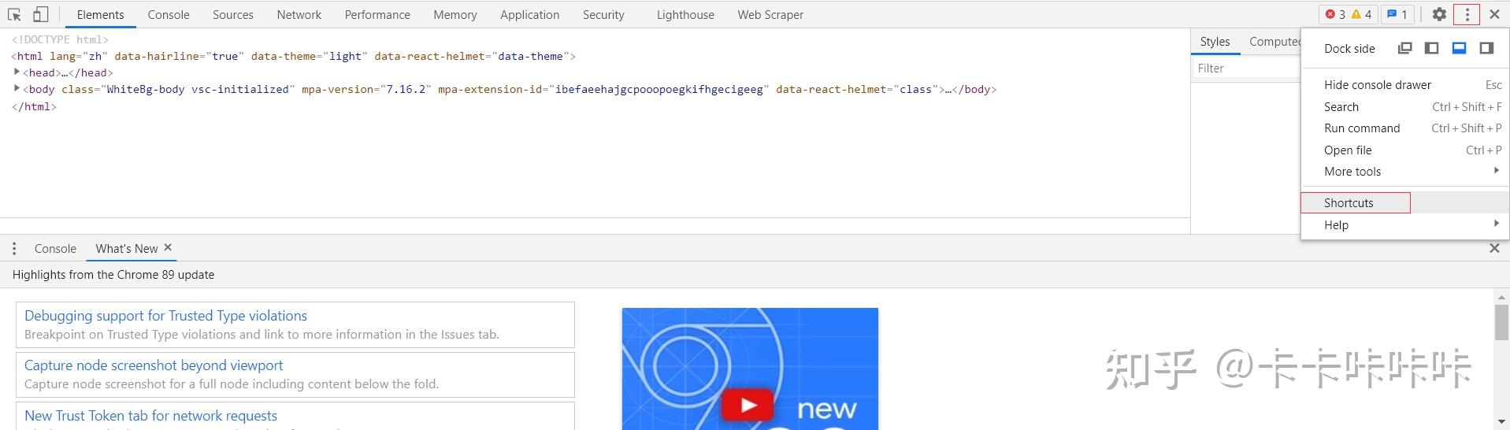
Task: Open DevTools settings gear icon
Action: pyautogui.click(x=1439, y=14)
